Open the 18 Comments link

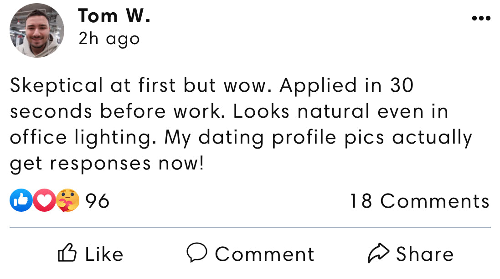[x=419, y=201]
